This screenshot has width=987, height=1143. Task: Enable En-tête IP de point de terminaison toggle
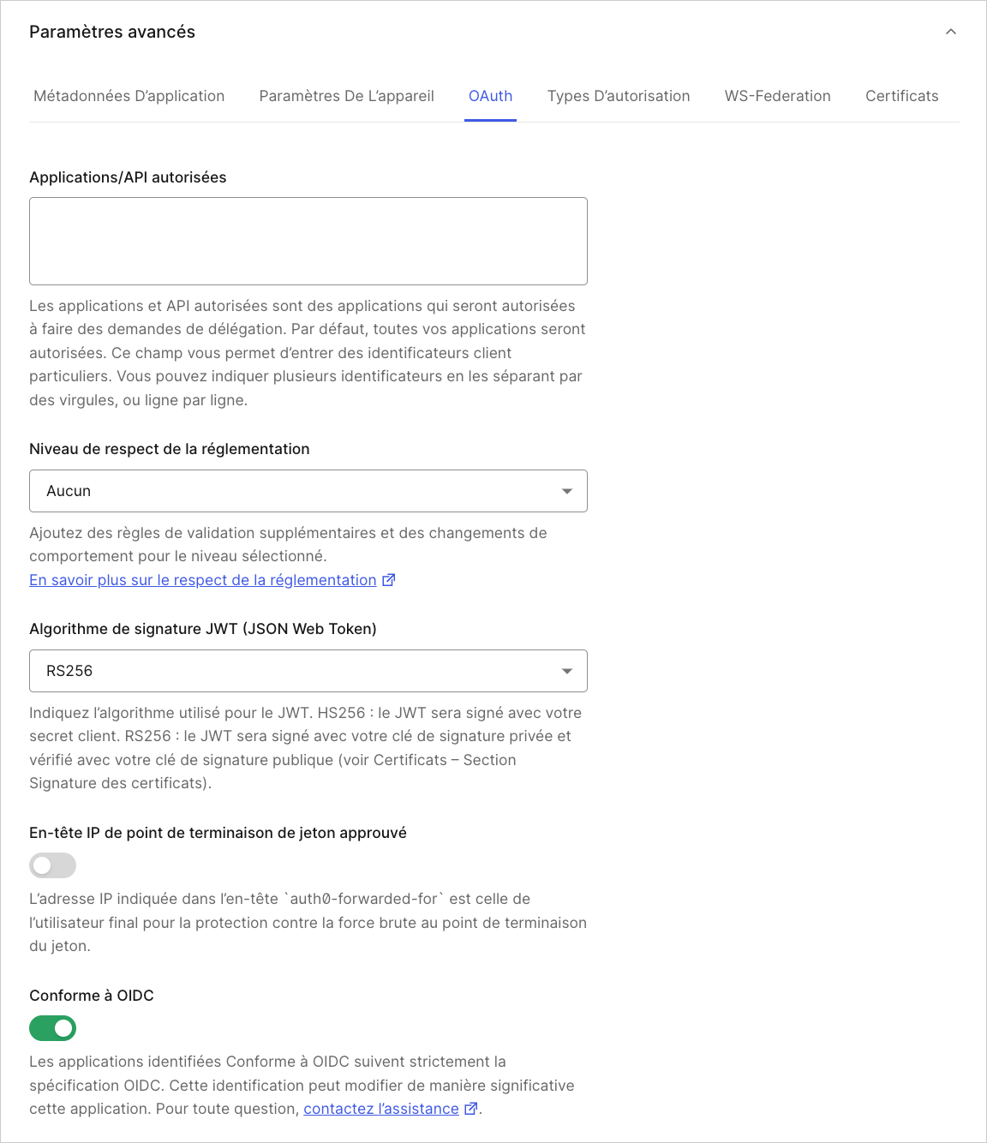coord(52,865)
